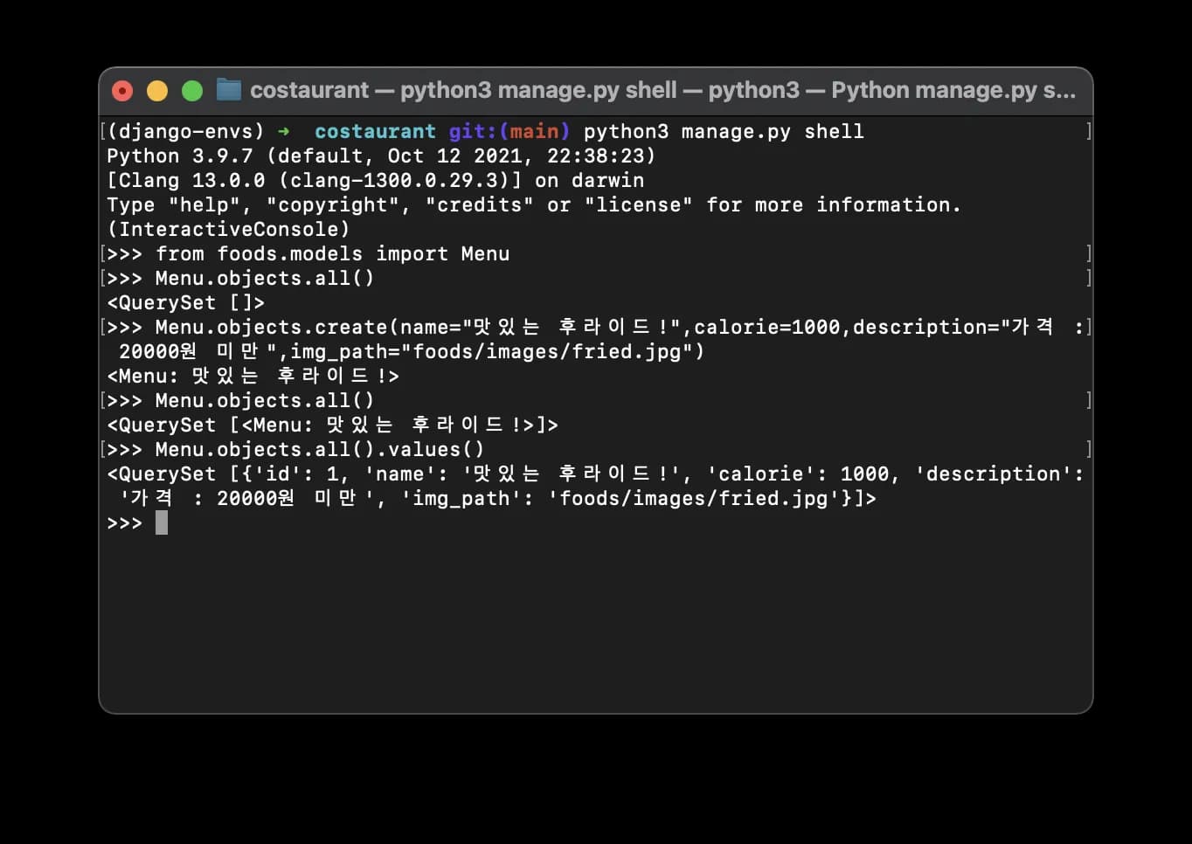Click the (django-envs) virtualenv label

(x=185, y=132)
